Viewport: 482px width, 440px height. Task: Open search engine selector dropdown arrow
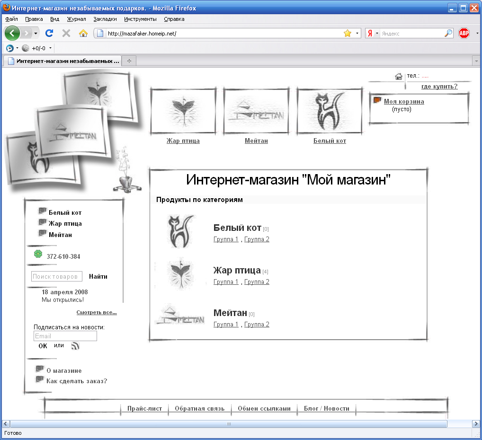377,33
